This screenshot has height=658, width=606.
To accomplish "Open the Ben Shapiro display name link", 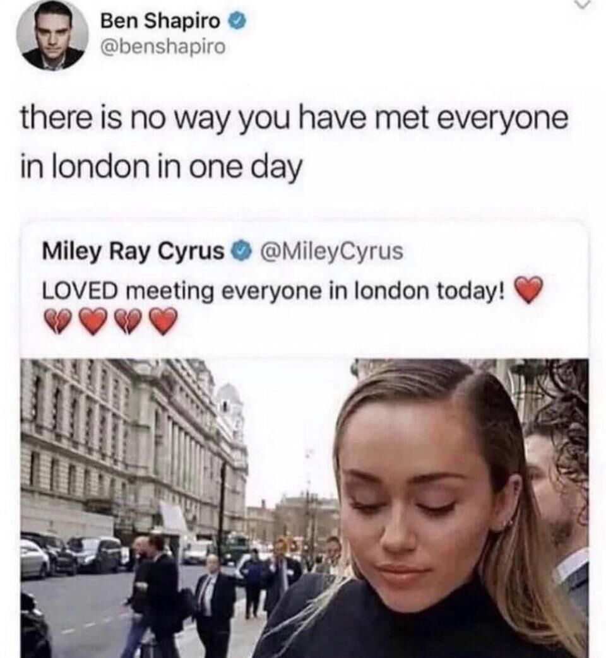I will point(160,21).
